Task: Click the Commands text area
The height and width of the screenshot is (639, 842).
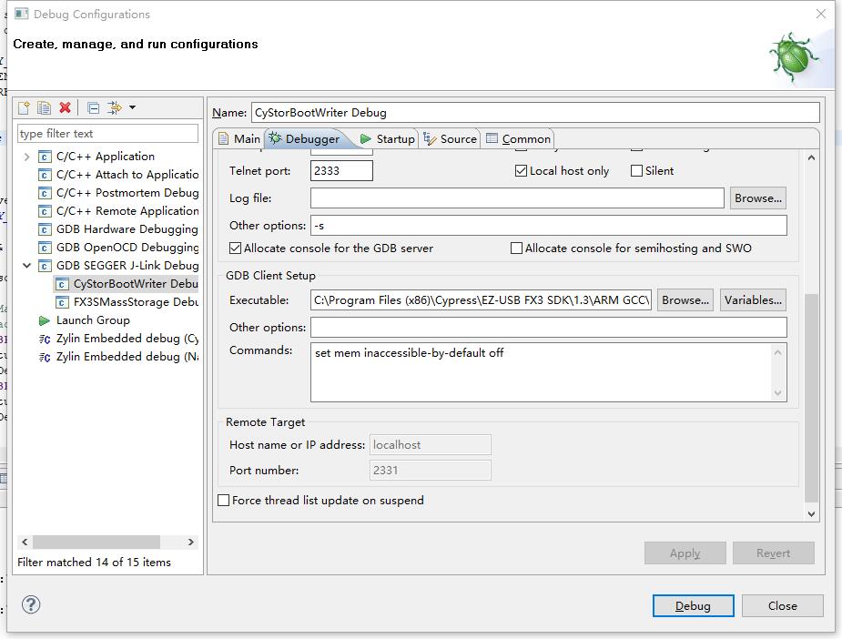Action: 542,372
